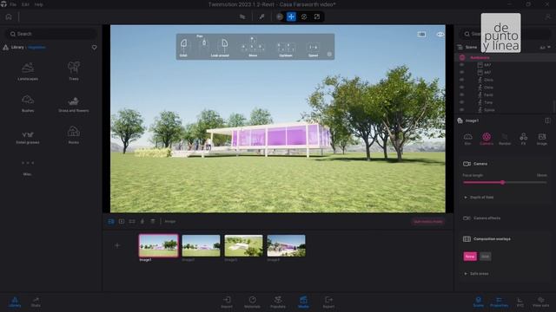Click the split panel icon beside Image1
Viewport: 556px width, 312px height.
pyautogui.click(x=547, y=120)
